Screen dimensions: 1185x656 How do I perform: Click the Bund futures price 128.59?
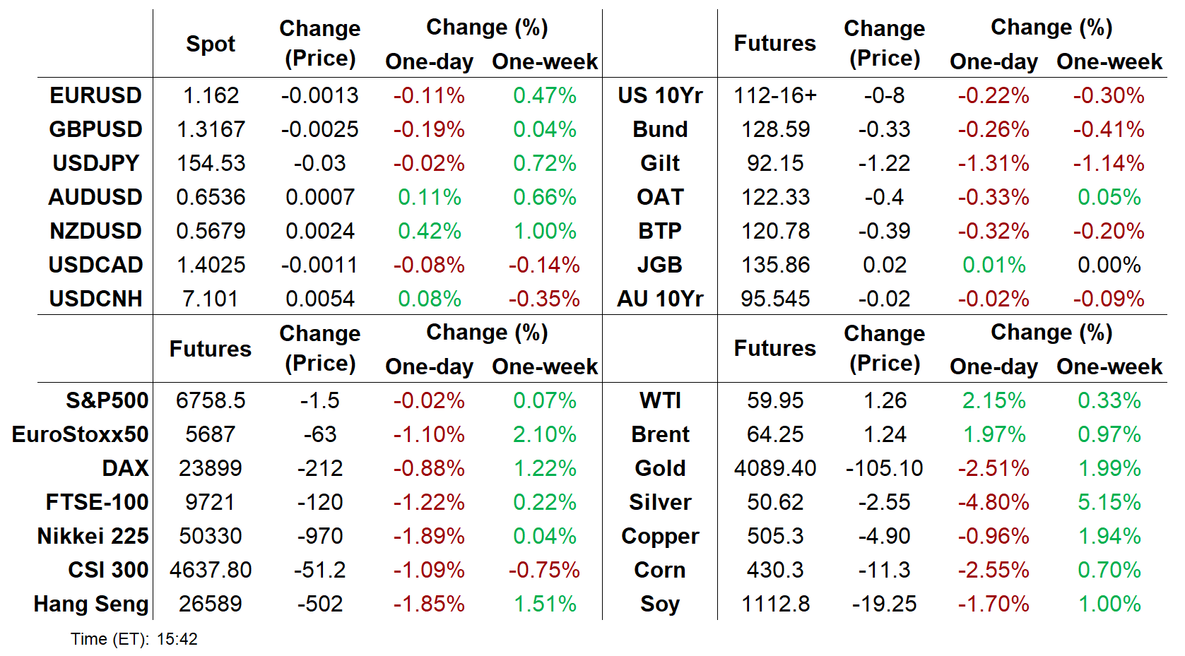tap(775, 129)
